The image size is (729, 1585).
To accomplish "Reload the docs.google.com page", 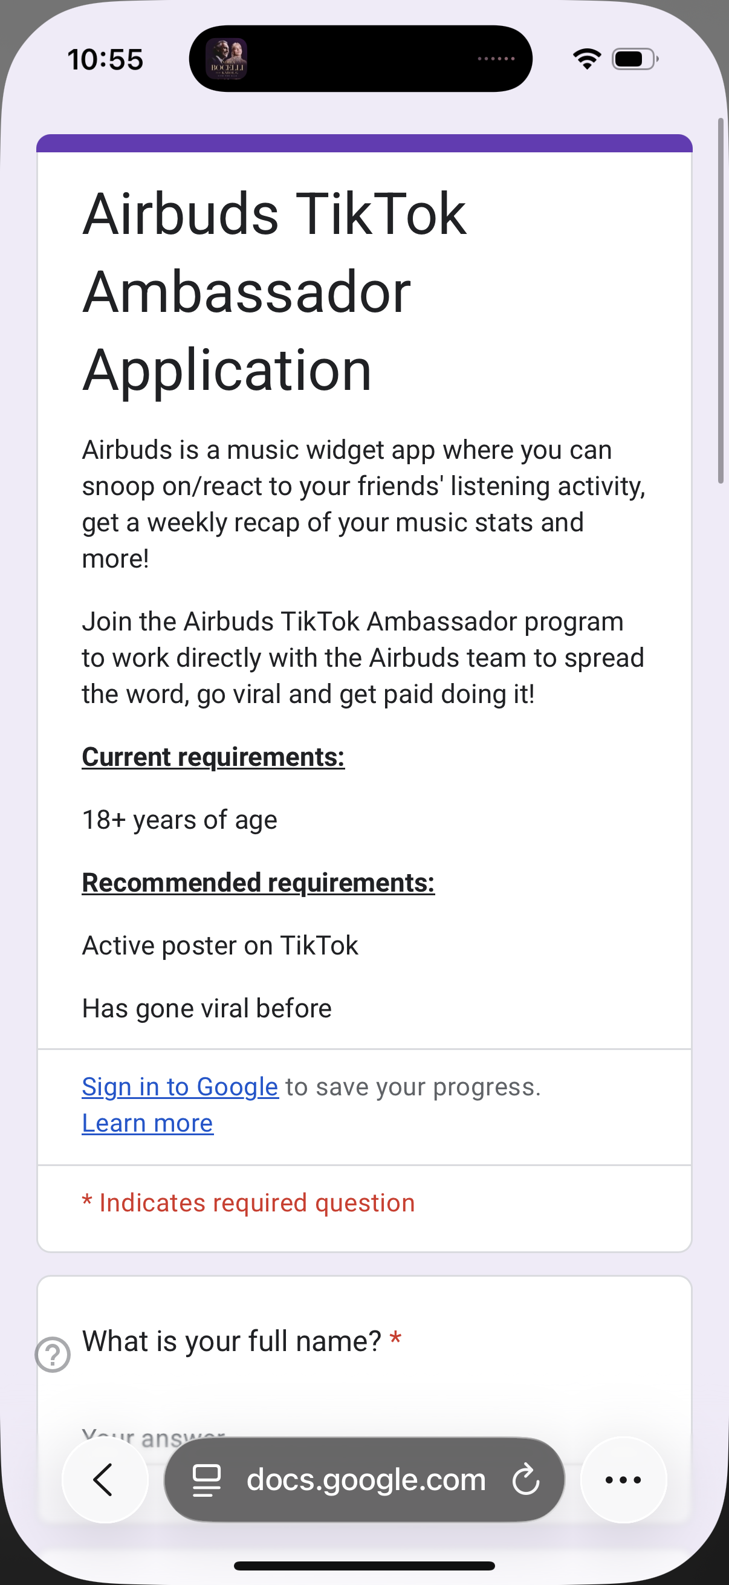I will point(526,1480).
